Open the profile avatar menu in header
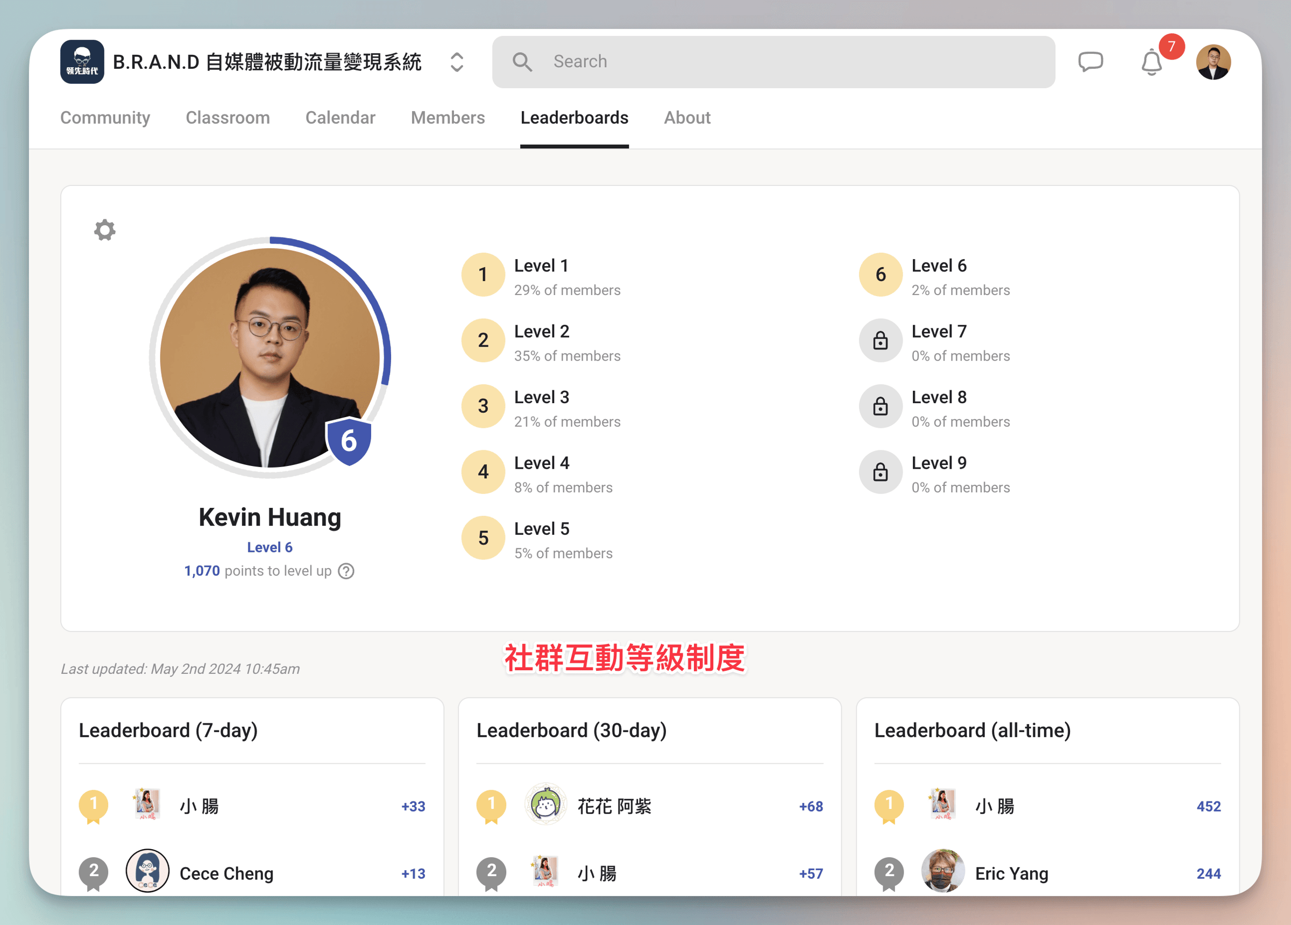 (1214, 62)
